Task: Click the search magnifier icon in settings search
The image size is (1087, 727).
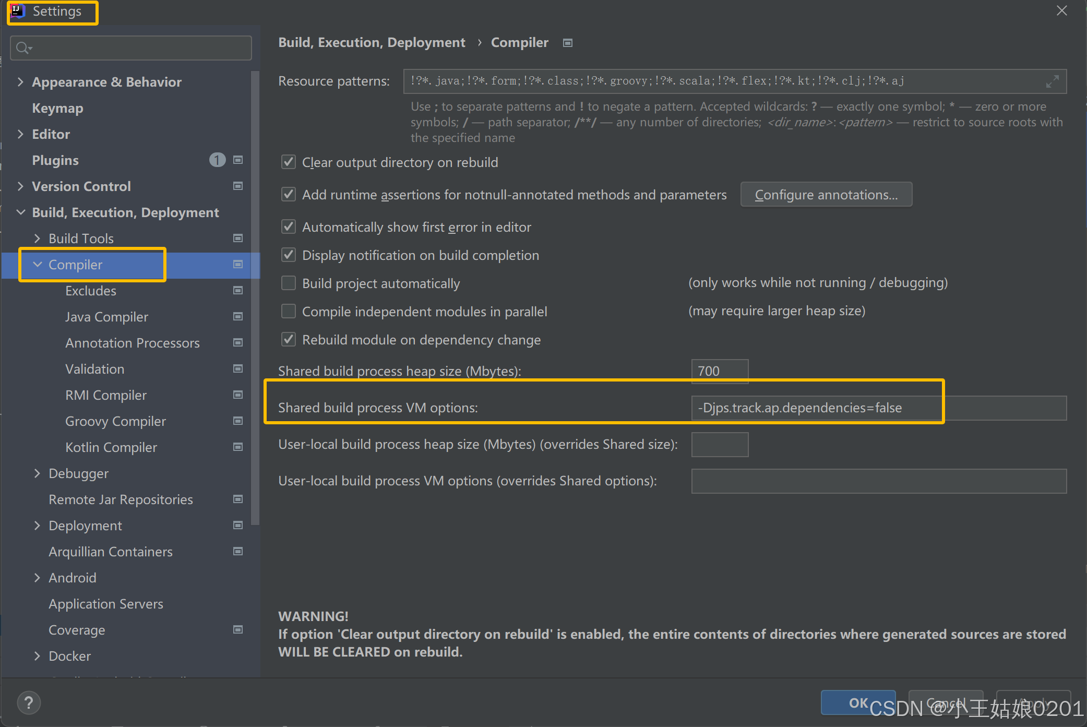Action: 23,48
